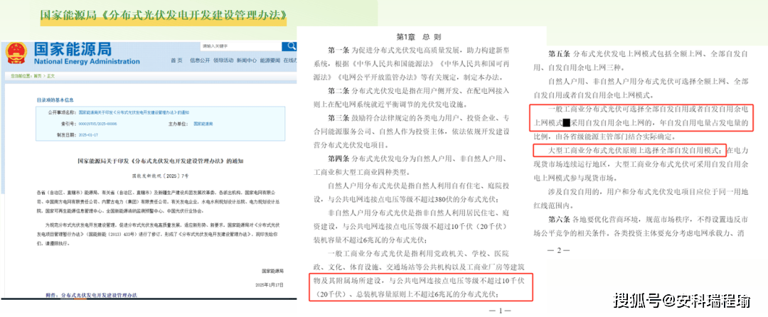
Task: Click the magnifier search button
Action: [x=289, y=46]
